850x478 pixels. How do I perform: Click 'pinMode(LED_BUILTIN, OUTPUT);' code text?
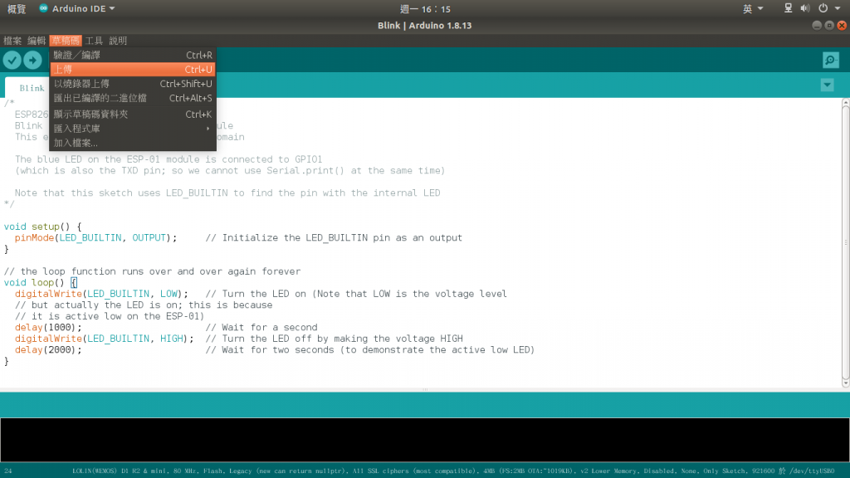point(96,238)
